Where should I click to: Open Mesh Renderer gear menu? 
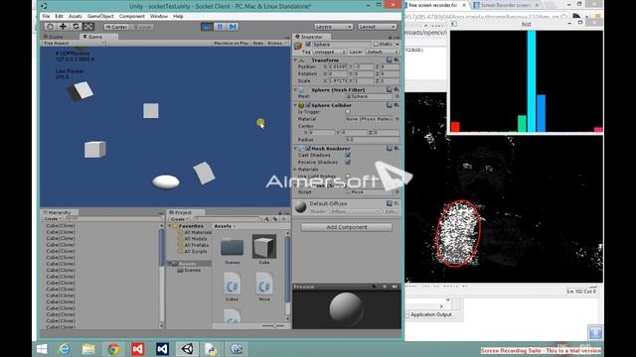point(397,149)
